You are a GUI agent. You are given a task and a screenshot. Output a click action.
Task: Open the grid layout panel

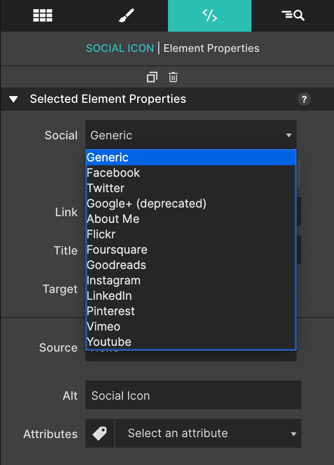click(42, 15)
